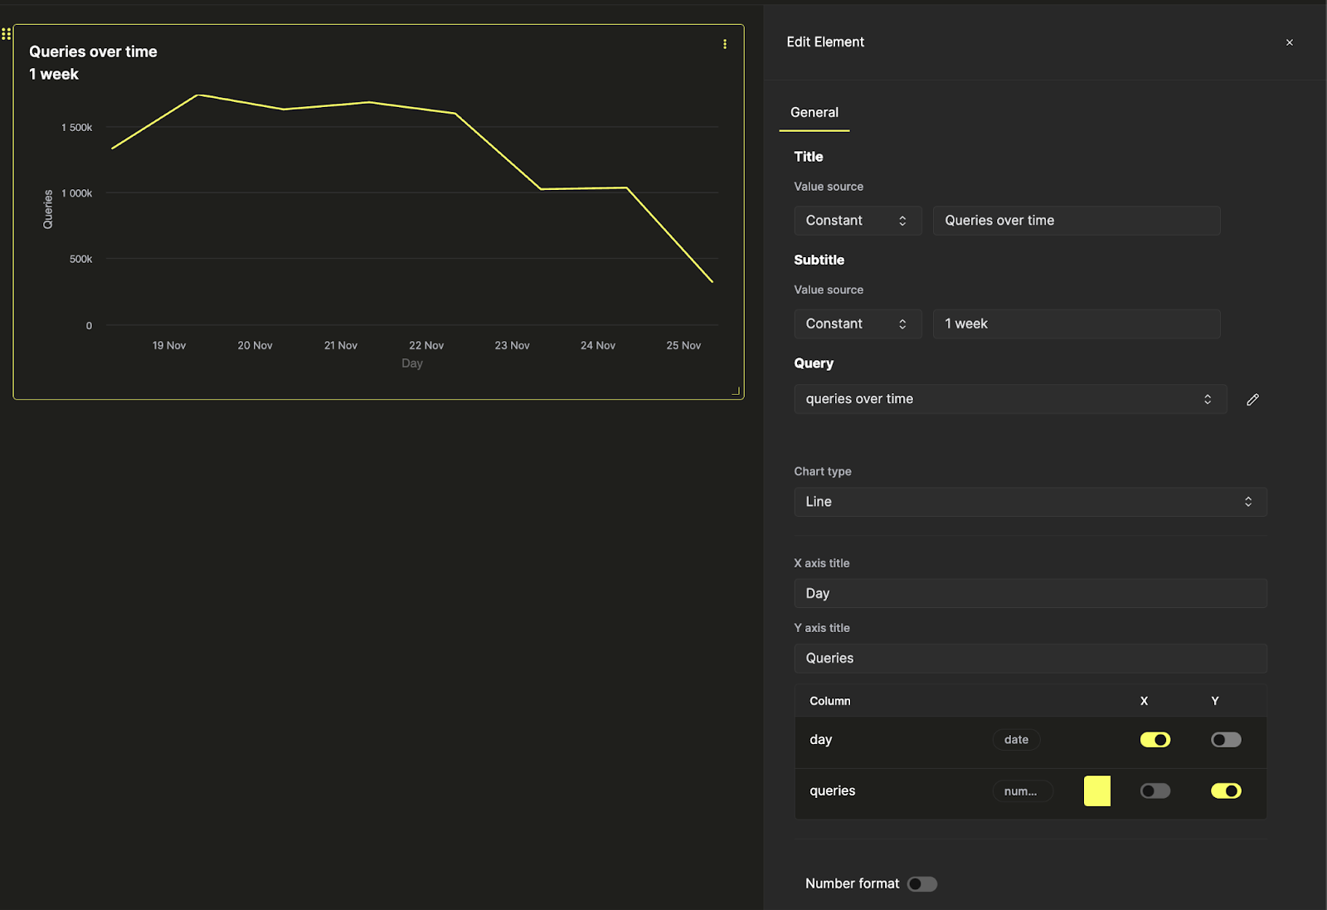Viewport: 1327px width, 910px height.
Task: Disable the Y toggle for the queries column
Action: pyautogui.click(x=1227, y=791)
